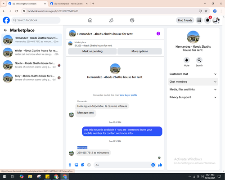Open conversation info purple icon
The height and width of the screenshot is (180, 225).
click(x=158, y=34)
